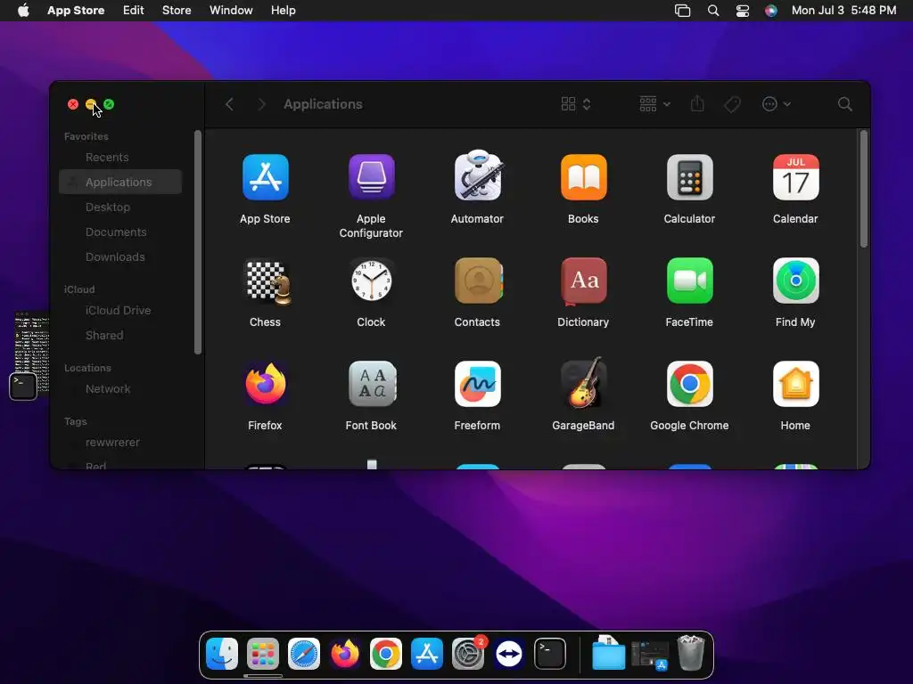Viewport: 913px width, 684px height.
Task: Click the file list vertical scrollbar
Action: point(863,189)
